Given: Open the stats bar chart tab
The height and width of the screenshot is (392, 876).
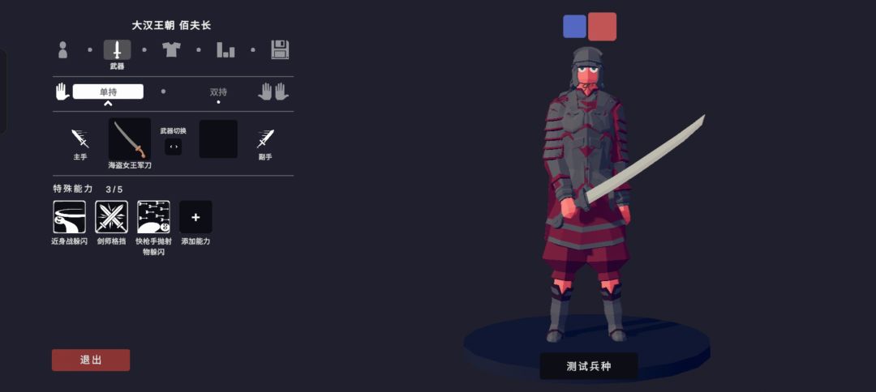Looking at the screenshot, I should pyautogui.click(x=225, y=49).
